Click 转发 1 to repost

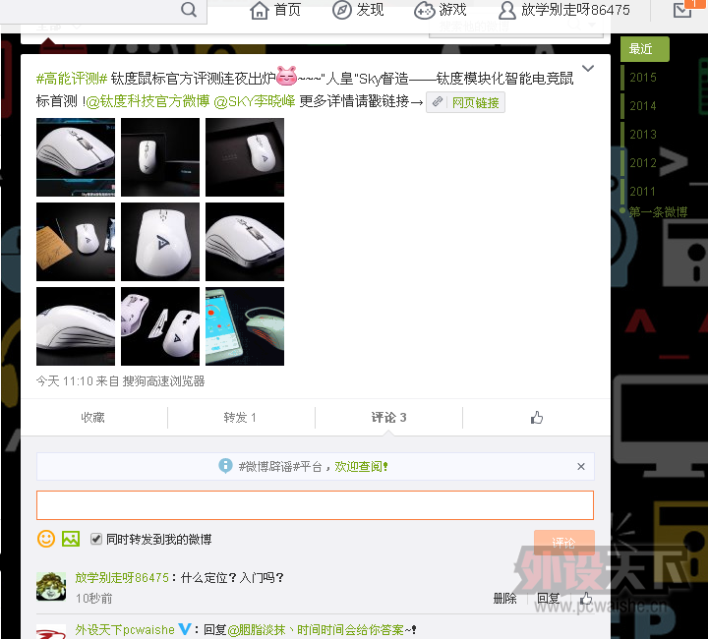[x=240, y=418]
